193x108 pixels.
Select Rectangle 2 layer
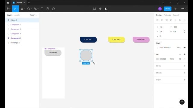click(x=22, y=43)
